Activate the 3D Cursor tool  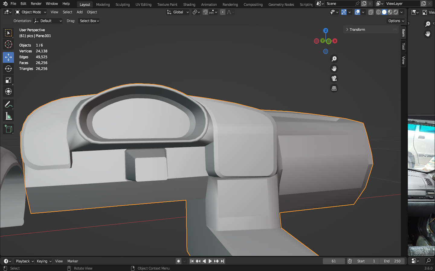(8, 45)
